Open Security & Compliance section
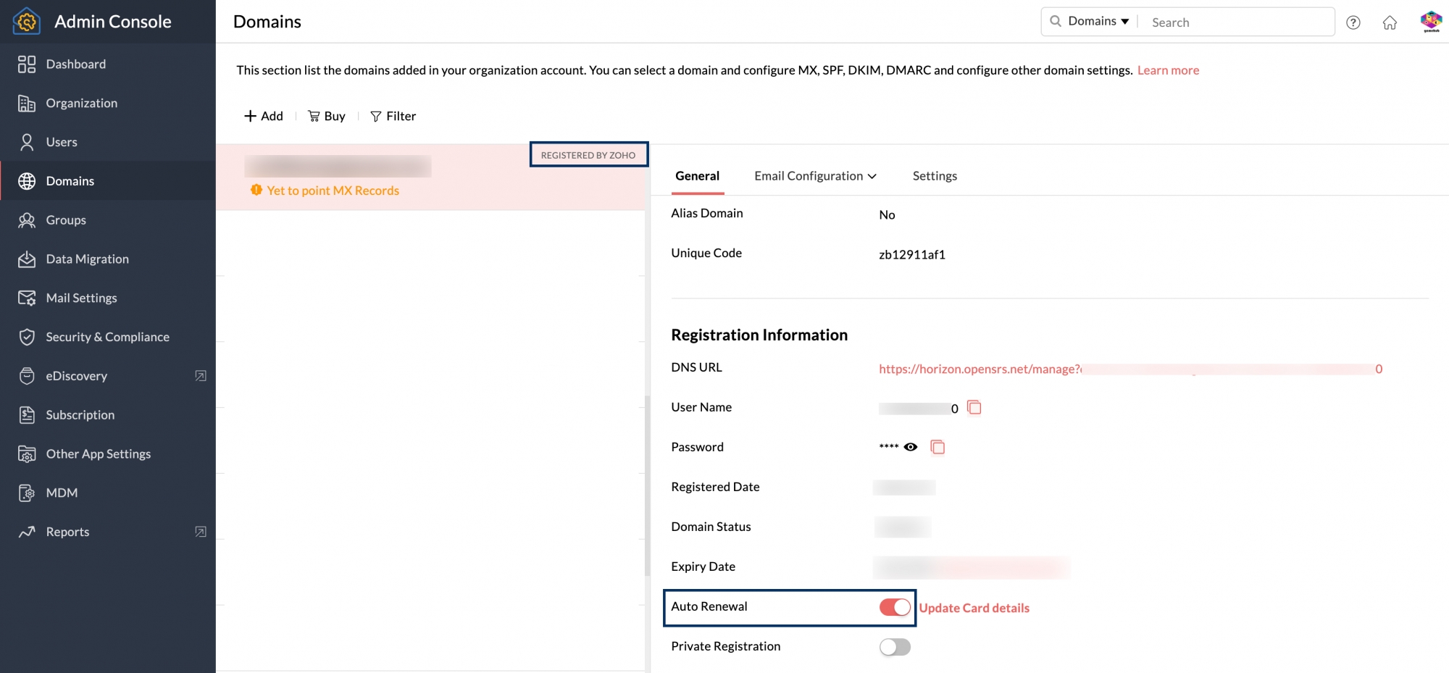The height and width of the screenshot is (673, 1449). coord(107,337)
